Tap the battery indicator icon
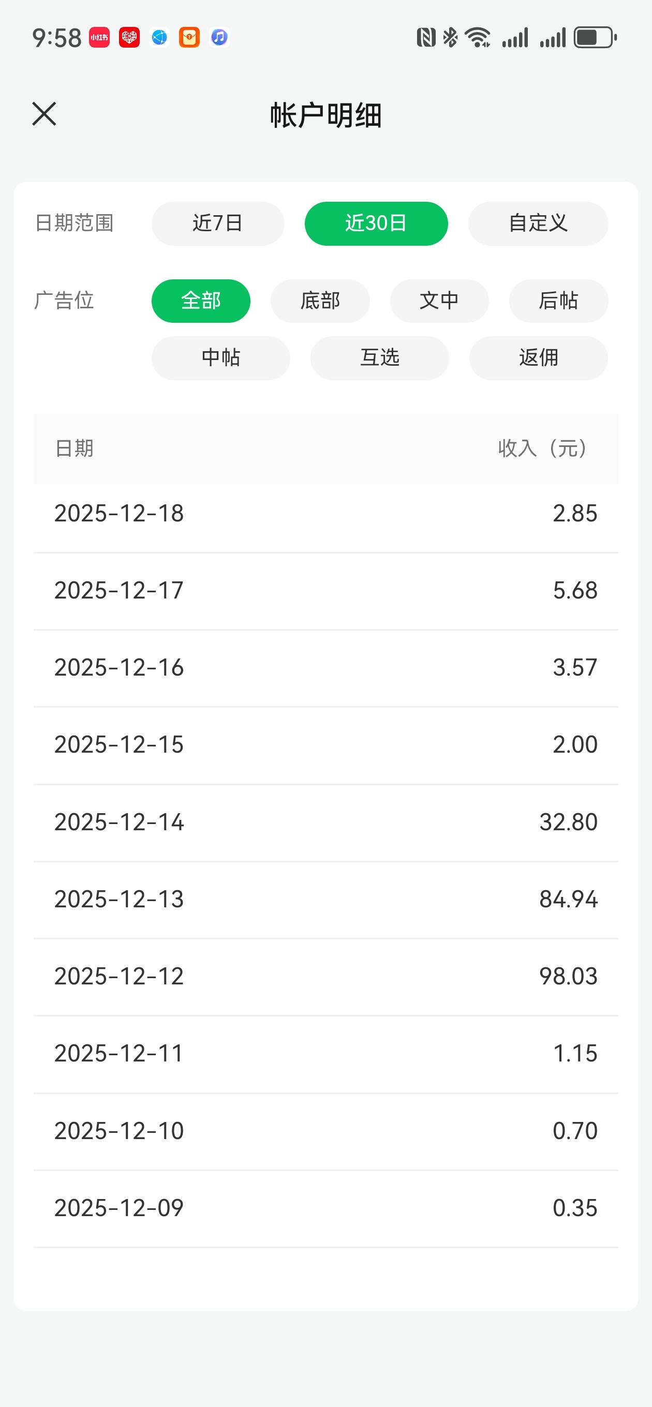652x1407 pixels. (595, 38)
